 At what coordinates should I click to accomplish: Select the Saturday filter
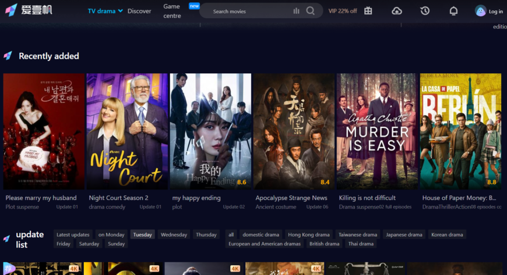click(89, 244)
